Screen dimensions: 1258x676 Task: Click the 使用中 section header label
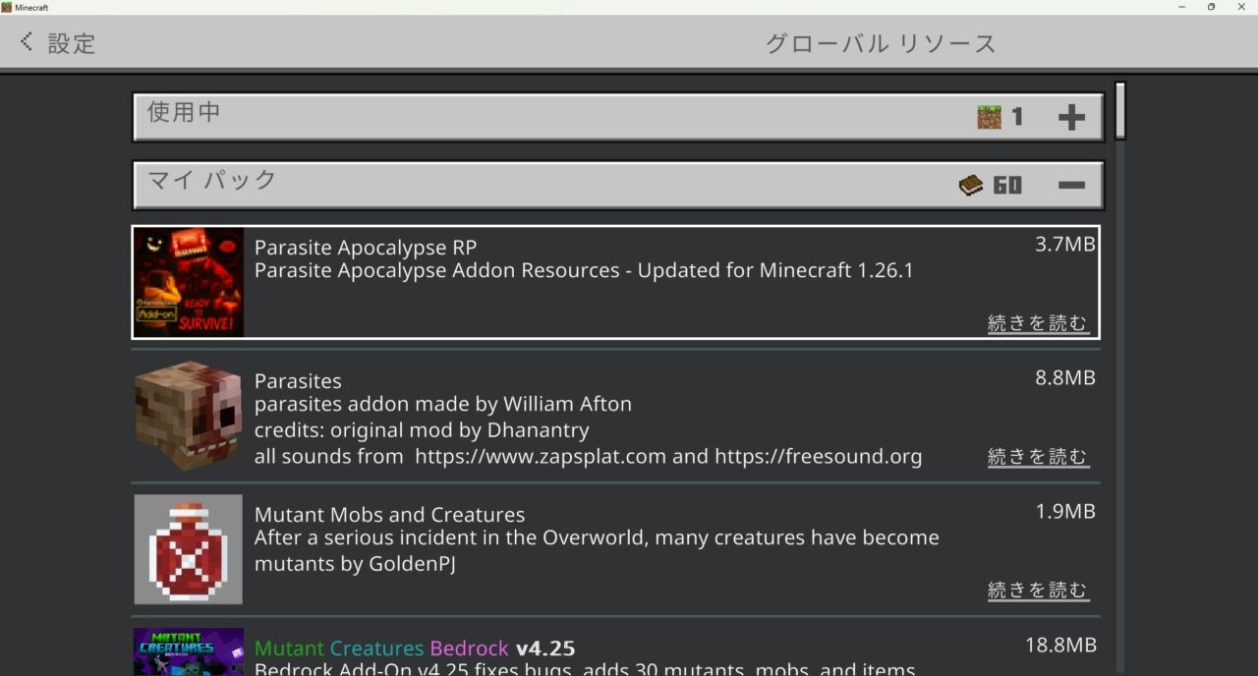184,112
